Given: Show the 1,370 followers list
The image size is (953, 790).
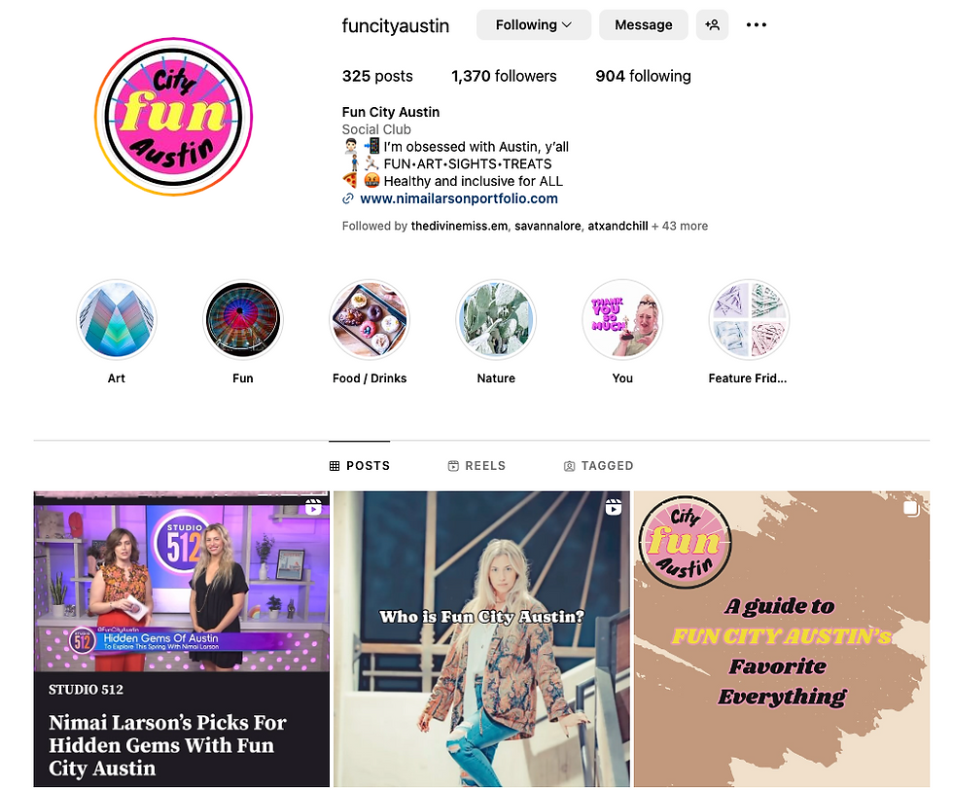Looking at the screenshot, I should 504,76.
